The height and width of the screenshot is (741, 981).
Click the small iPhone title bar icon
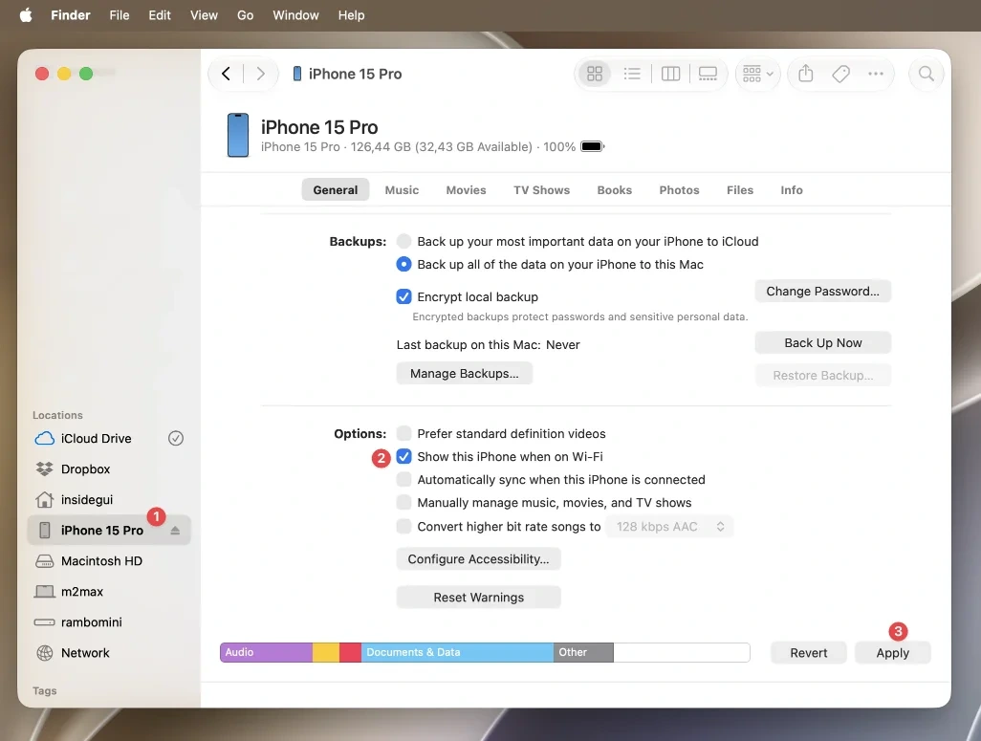[x=297, y=74]
